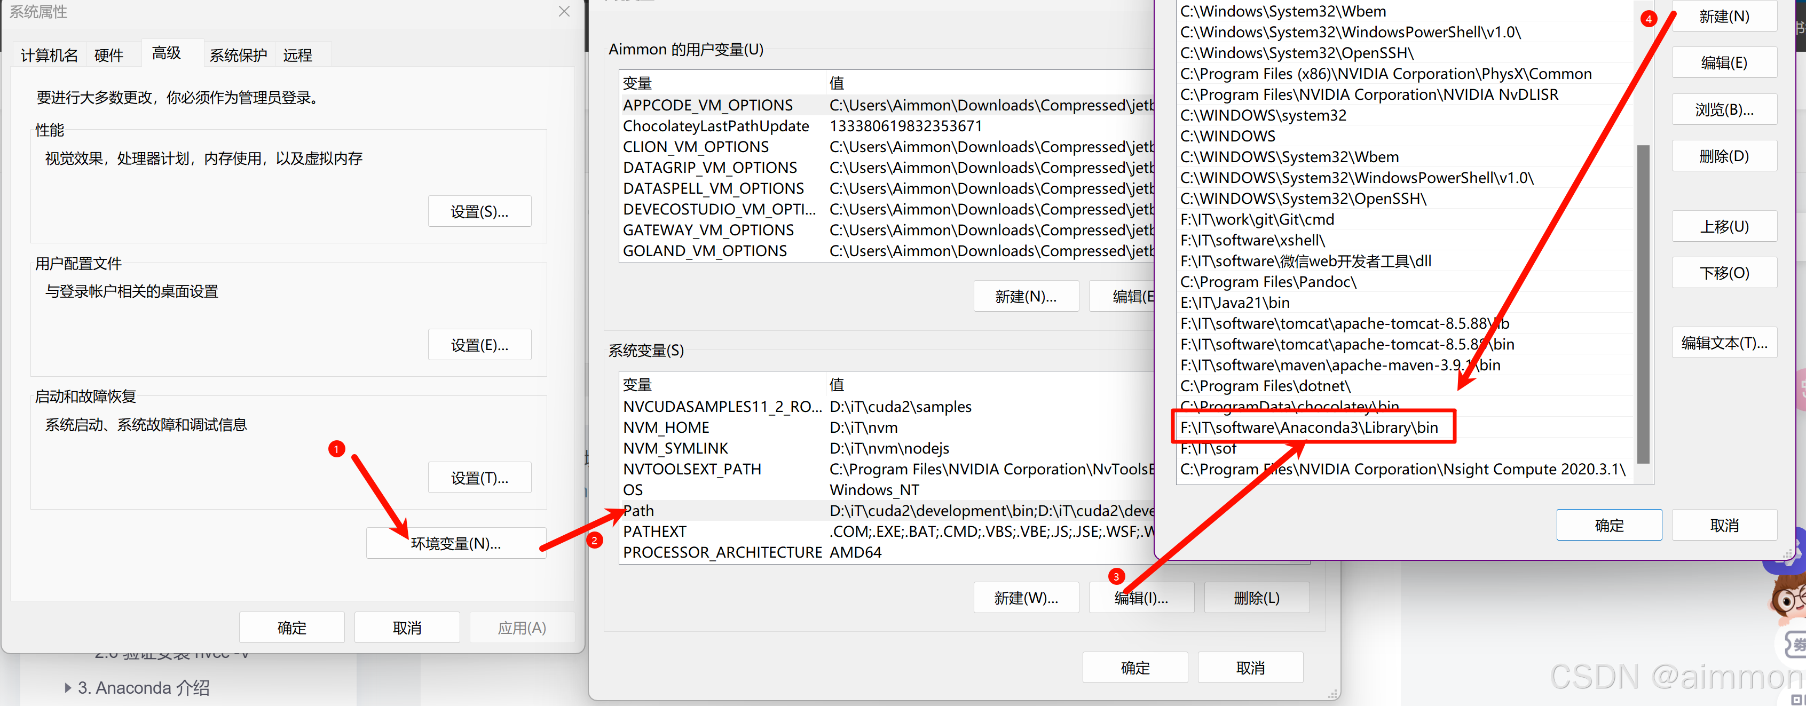Select apache-maven-3.9 bin path entry
Image resolution: width=1806 pixels, height=706 pixels.
[1406, 365]
